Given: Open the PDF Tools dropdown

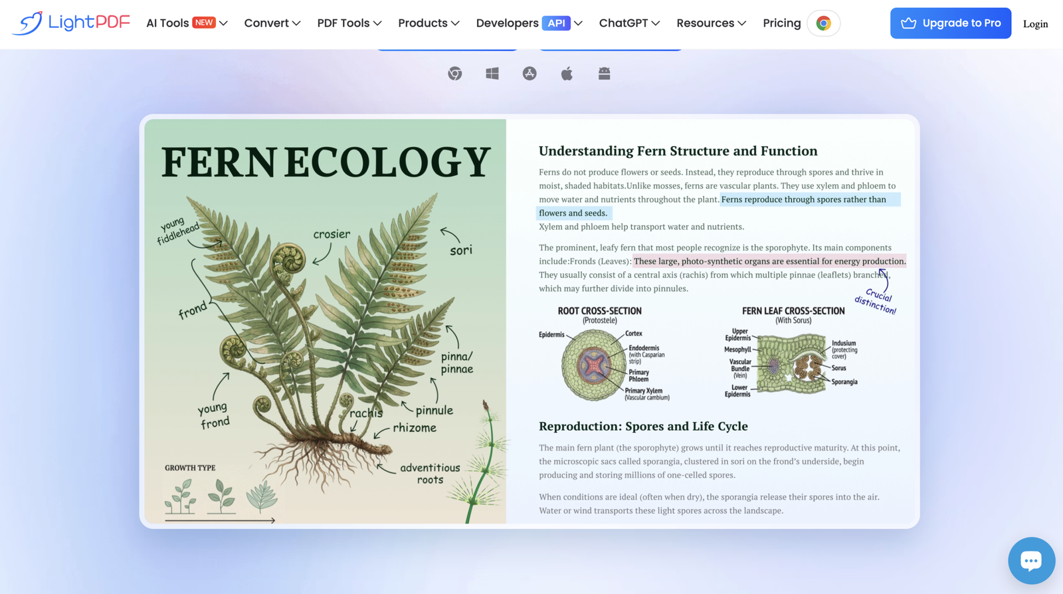Looking at the screenshot, I should point(349,23).
